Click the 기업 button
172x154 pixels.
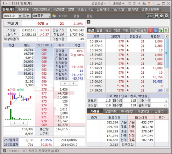pyautogui.click(x=135, y=30)
